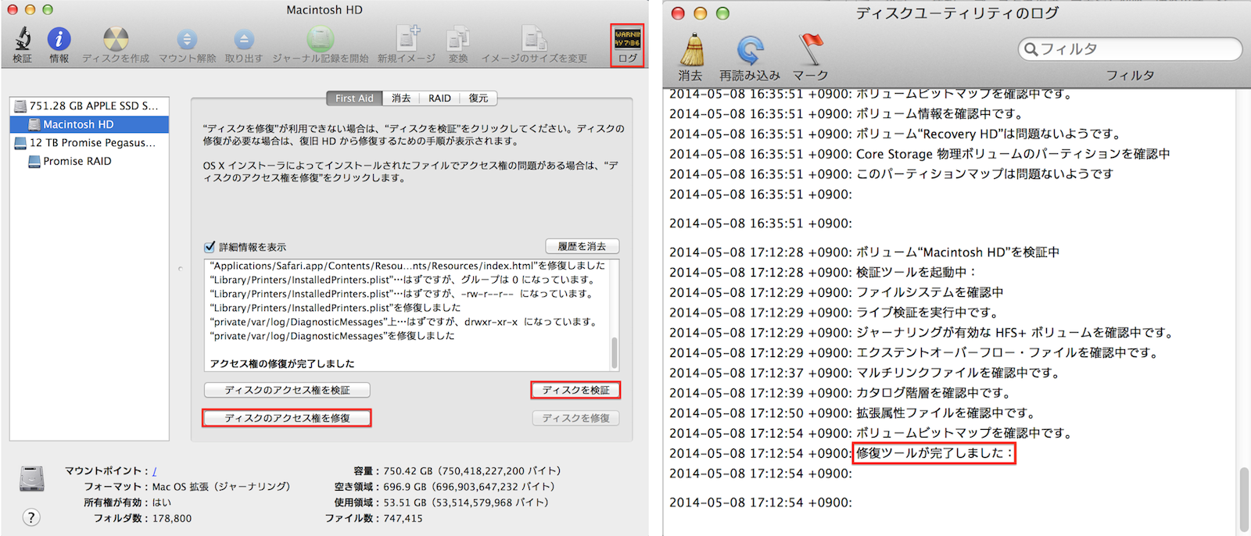This screenshot has width=1251, height=536.
Task: Click the used space value 53.51 GB
Action: [x=405, y=502]
